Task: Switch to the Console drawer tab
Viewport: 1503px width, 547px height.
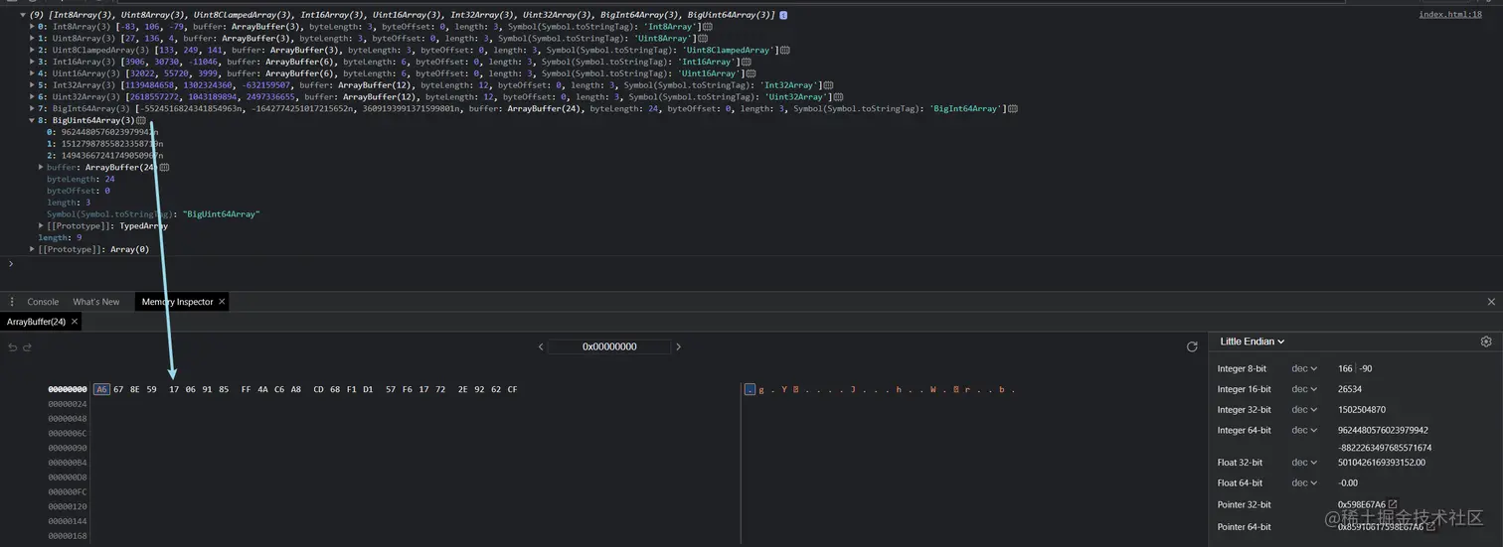Action: pos(43,302)
